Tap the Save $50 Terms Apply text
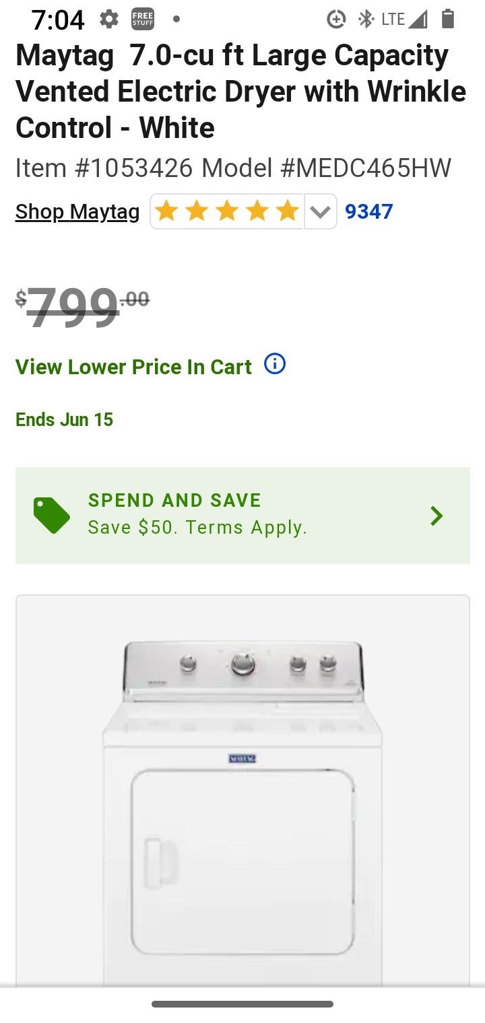 pyautogui.click(x=197, y=528)
